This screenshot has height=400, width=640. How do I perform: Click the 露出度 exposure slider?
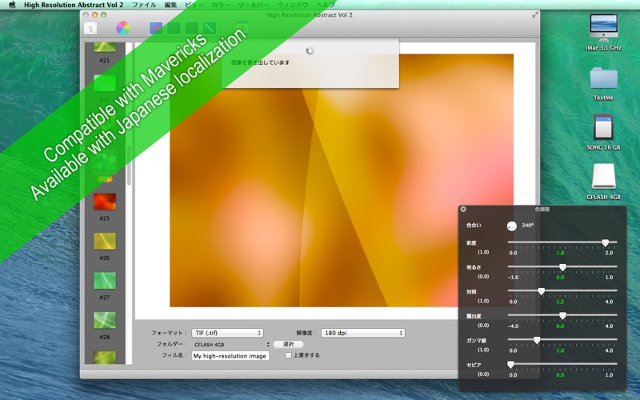tap(562, 315)
